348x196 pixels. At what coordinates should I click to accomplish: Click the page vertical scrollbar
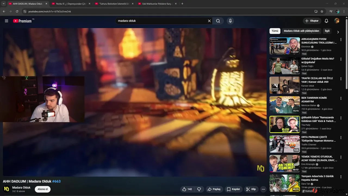coord(346,54)
